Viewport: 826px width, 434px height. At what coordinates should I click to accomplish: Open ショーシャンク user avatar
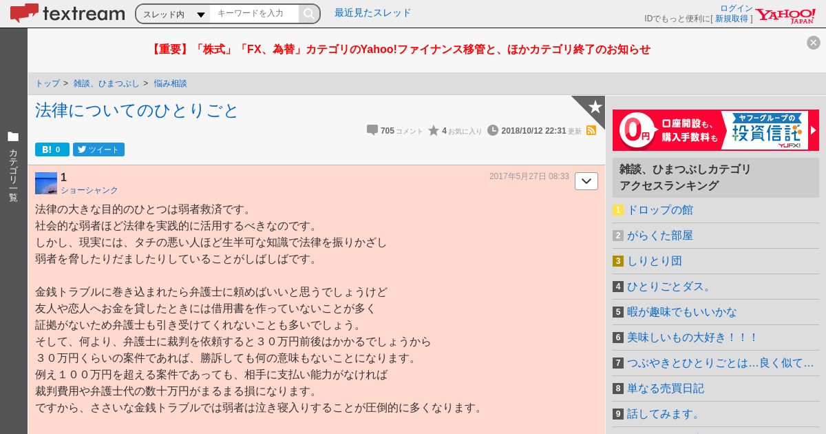click(46, 183)
